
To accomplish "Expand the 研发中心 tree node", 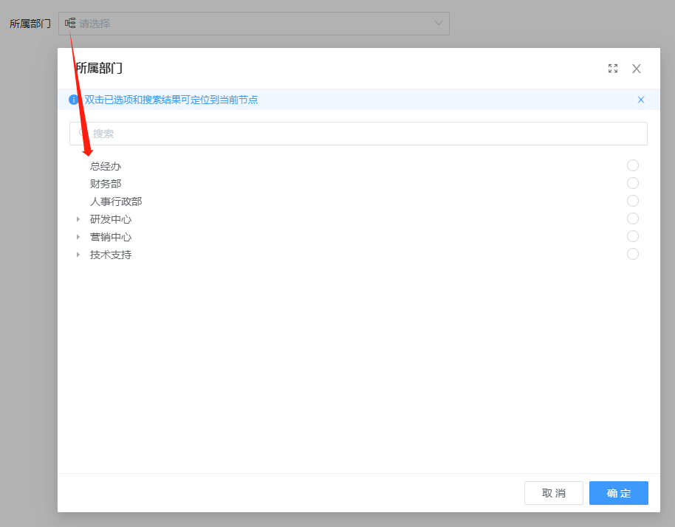I will click(x=78, y=219).
